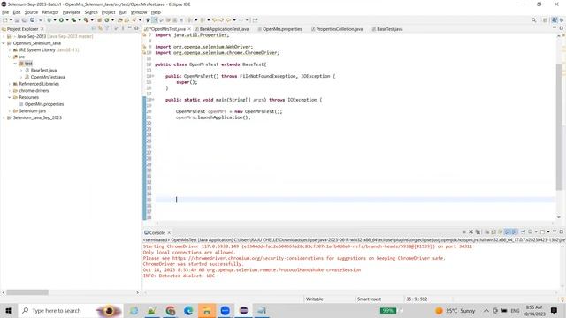Click the editor vertical scrollbar thumb

point(559,126)
